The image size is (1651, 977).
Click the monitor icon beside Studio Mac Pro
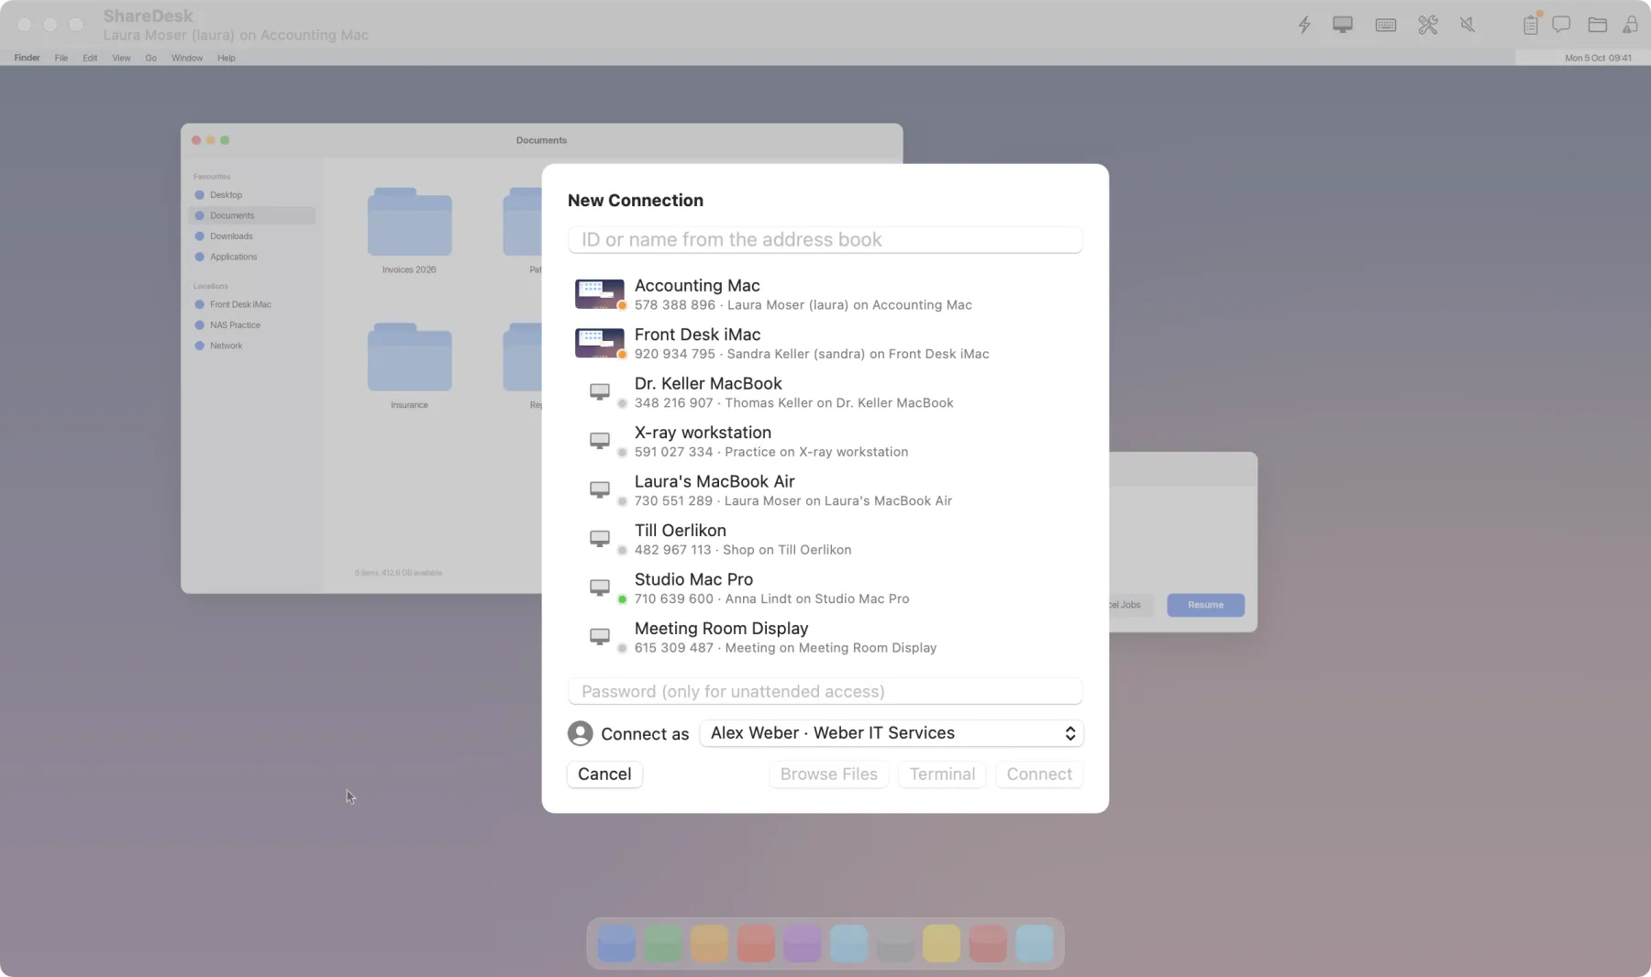(600, 587)
